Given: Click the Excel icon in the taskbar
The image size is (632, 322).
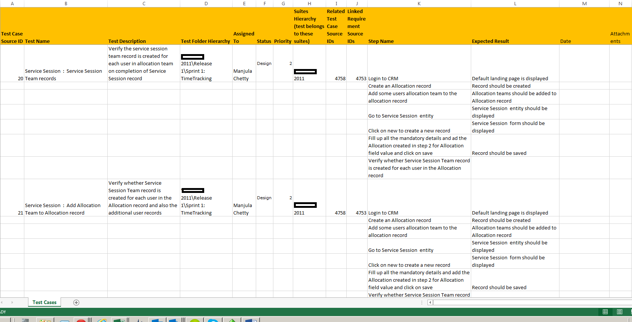Looking at the screenshot, I should click(x=119, y=320).
